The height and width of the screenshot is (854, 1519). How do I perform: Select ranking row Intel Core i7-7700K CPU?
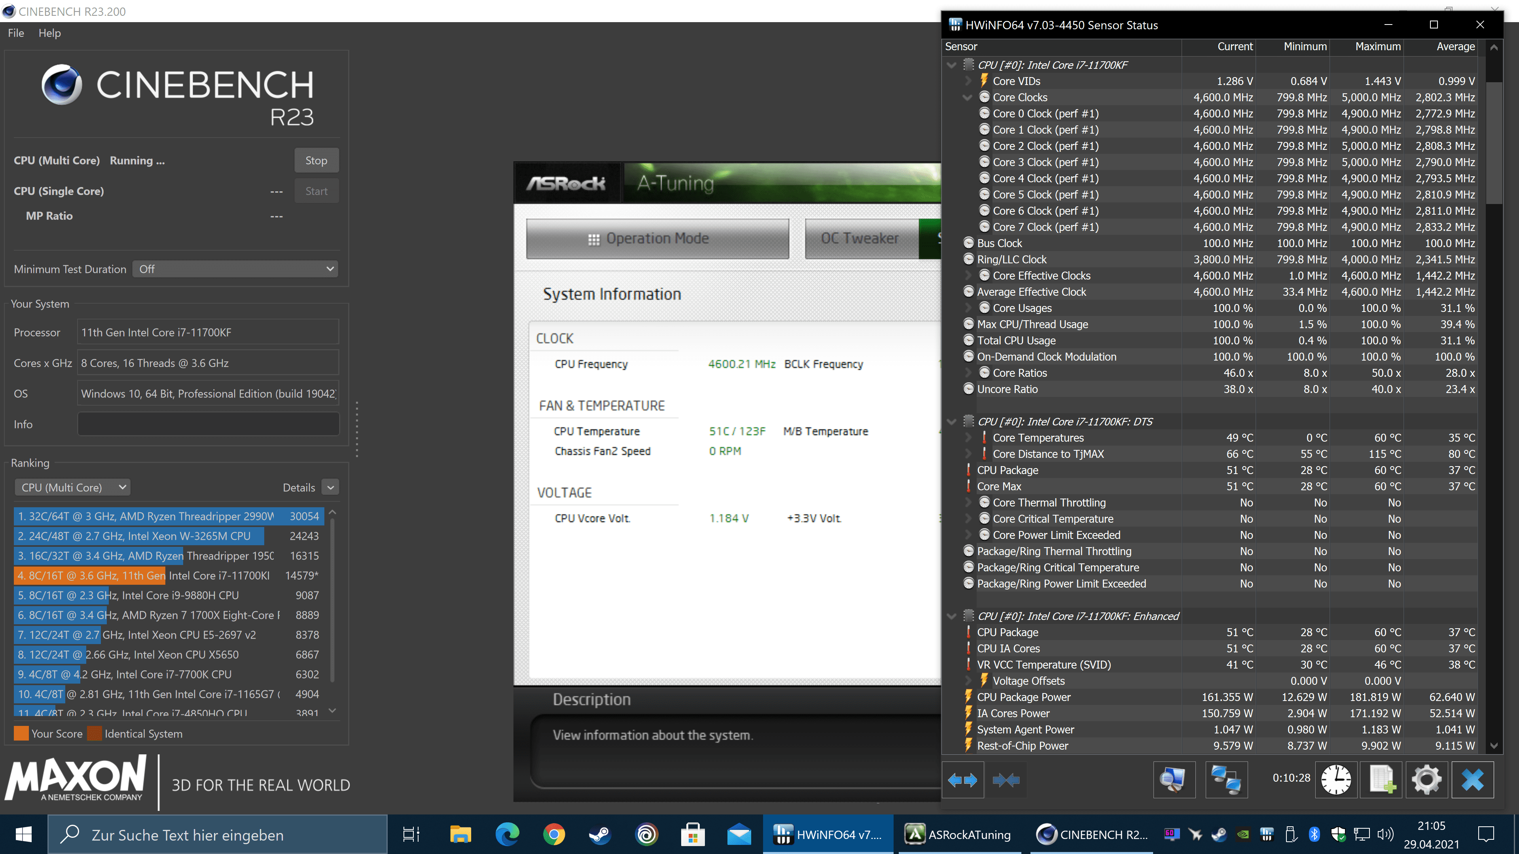coord(169,674)
